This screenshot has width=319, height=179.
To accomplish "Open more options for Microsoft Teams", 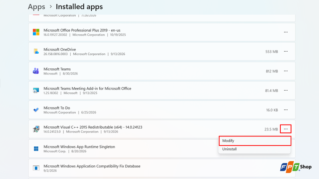I will (x=286, y=71).
